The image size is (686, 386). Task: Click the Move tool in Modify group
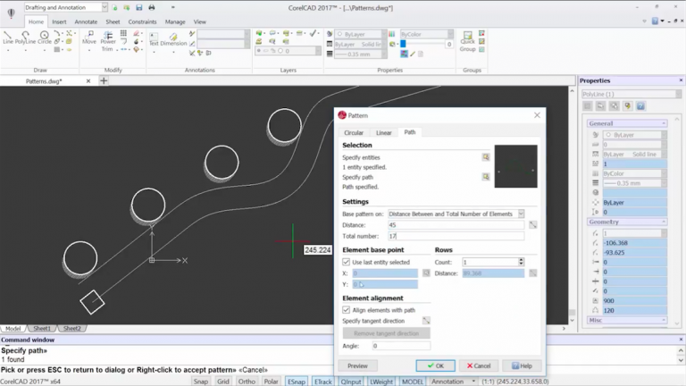[x=89, y=38]
